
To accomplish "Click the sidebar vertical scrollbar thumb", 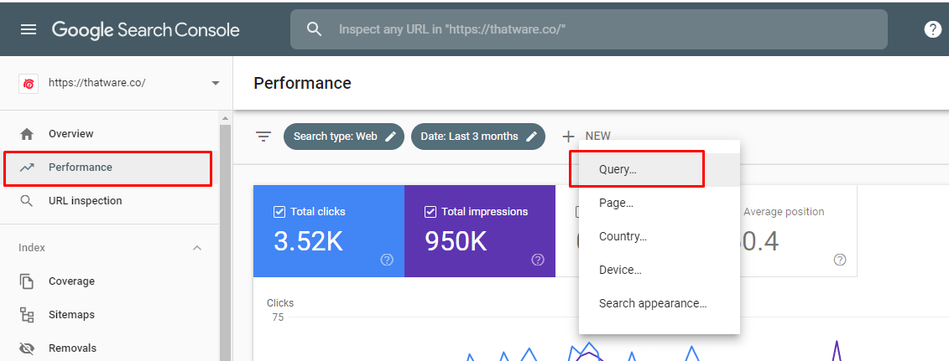I will (225, 241).
